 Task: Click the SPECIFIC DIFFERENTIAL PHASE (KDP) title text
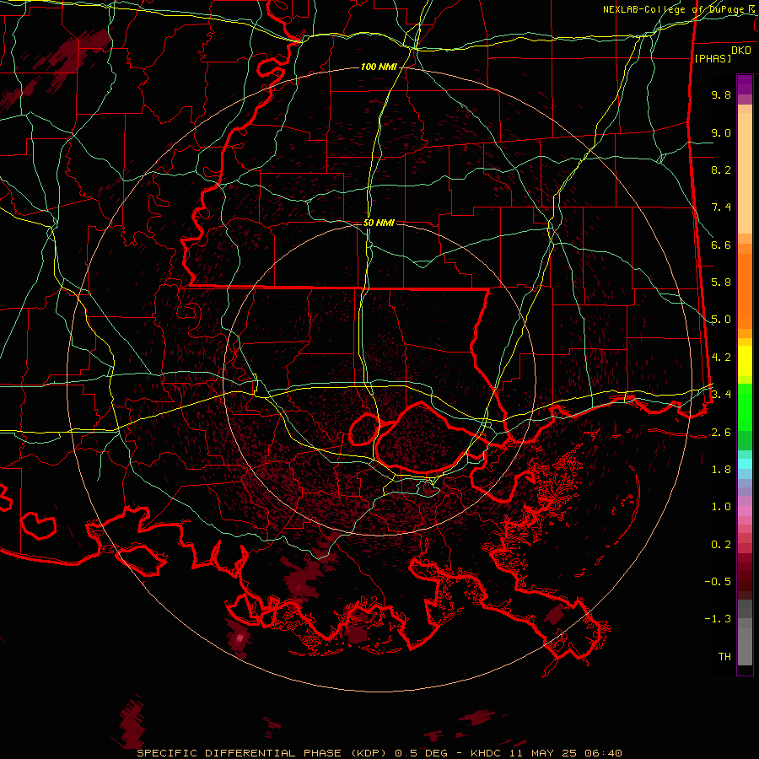pos(263,753)
